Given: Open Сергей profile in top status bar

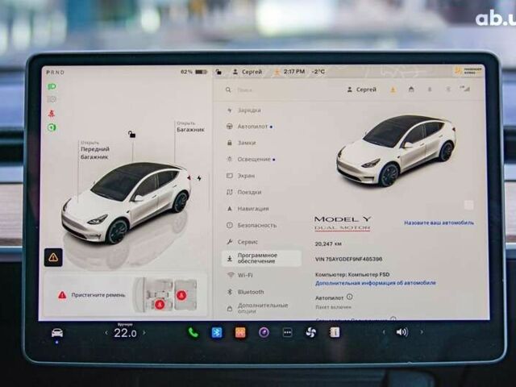Looking at the screenshot, I should pos(248,72).
